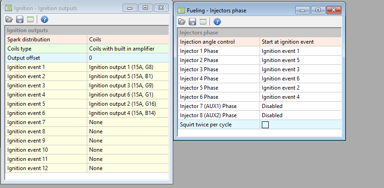Click Injector 2 Phase value Ignition event 5
Screen dimensions: 384x188
click(300, 60)
